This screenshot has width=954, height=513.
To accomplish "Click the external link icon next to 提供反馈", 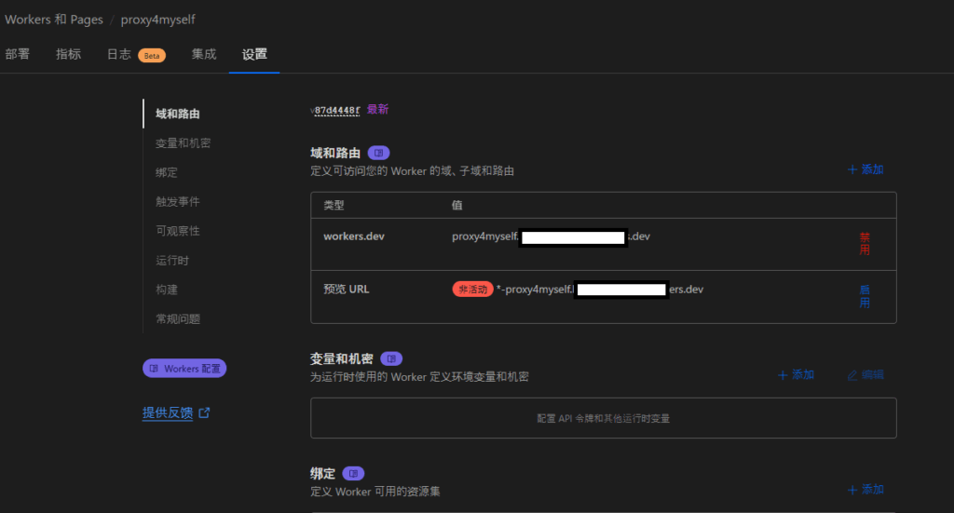I will [205, 412].
